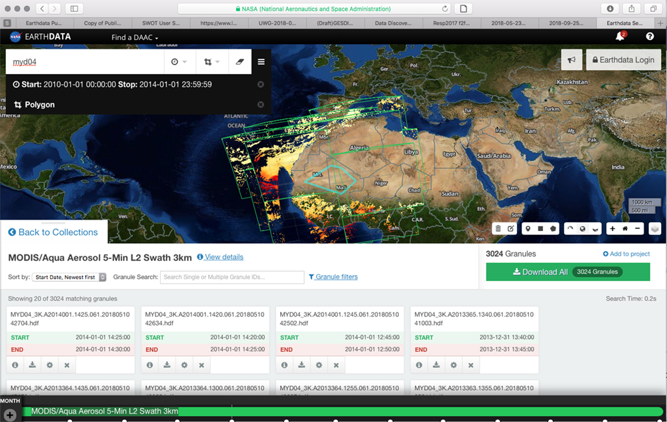Zoom in the map with plus
Viewport: 667px width, 422px height.
click(x=612, y=228)
